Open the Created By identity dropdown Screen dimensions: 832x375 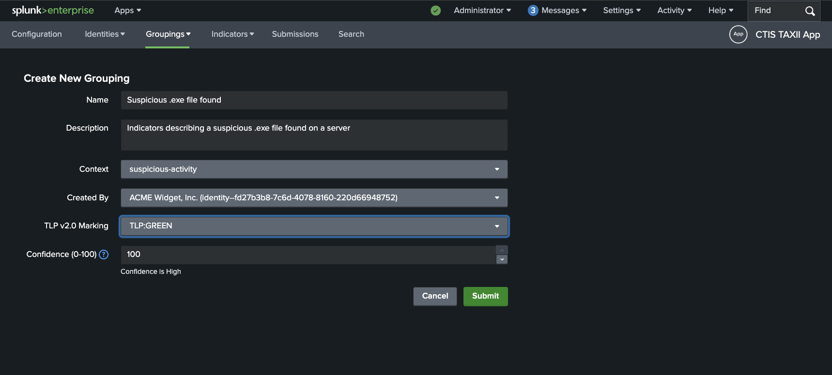pos(314,198)
